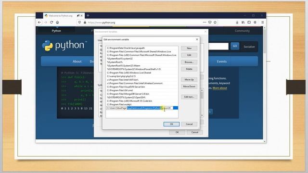
Task: Confirm with OK in Edit environment variable
Action: [171, 124]
